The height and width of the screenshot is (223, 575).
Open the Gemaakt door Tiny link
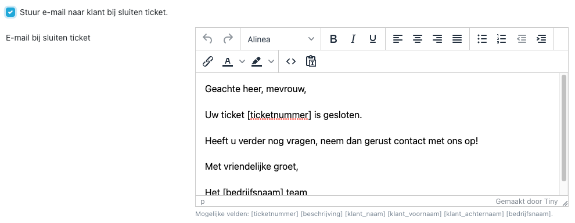(x=527, y=202)
